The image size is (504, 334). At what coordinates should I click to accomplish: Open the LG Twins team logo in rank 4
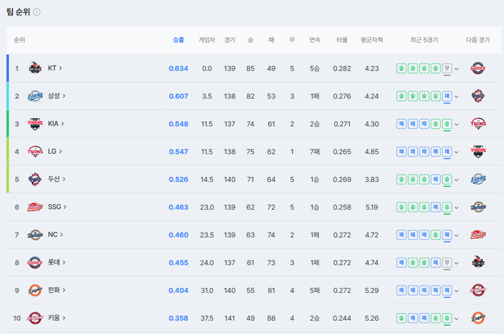coord(35,151)
